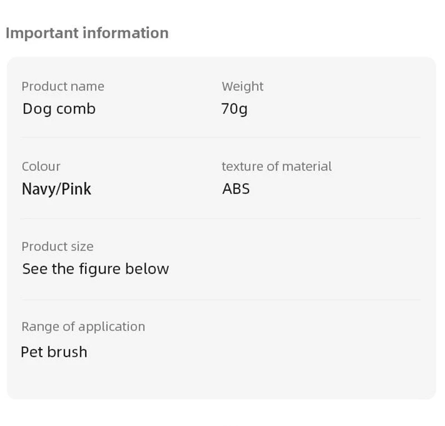Select the Product name label
The image size is (445, 426).
(63, 87)
